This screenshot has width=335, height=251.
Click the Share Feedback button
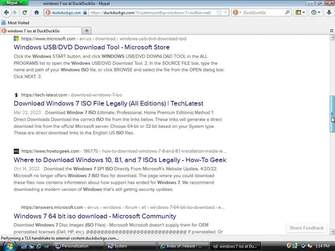pyautogui.click(x=307, y=228)
